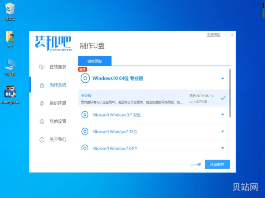Collapse the Windows10 64位 专业版 arrow
The width and height of the screenshot is (265, 198).
pyautogui.click(x=223, y=78)
